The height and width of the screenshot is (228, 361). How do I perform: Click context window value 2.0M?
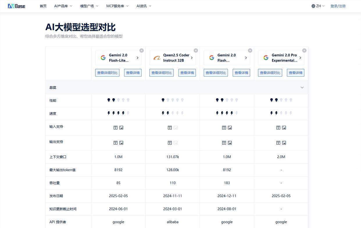[x=281, y=157]
